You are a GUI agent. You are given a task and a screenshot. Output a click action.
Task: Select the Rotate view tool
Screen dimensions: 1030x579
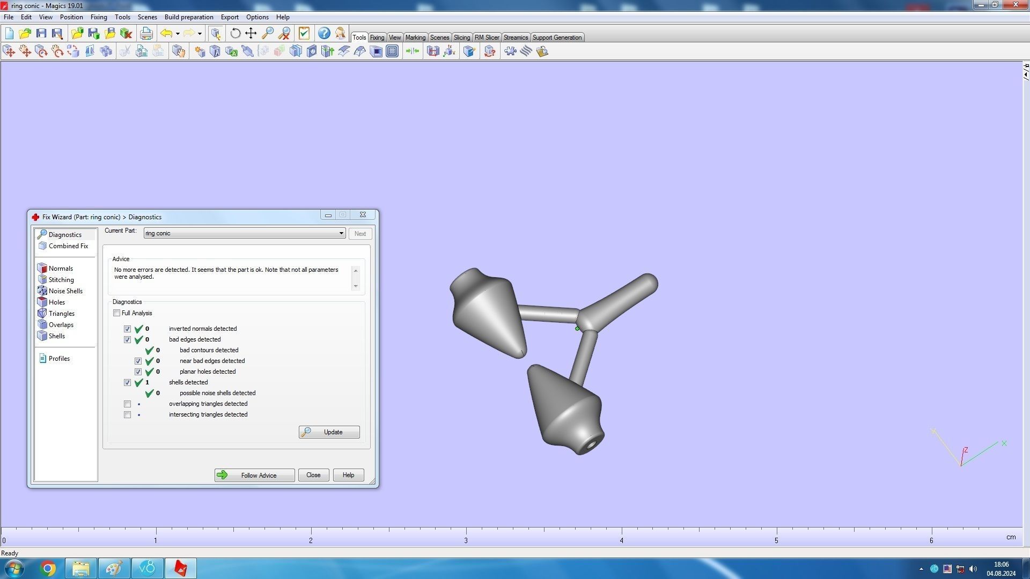tap(235, 34)
